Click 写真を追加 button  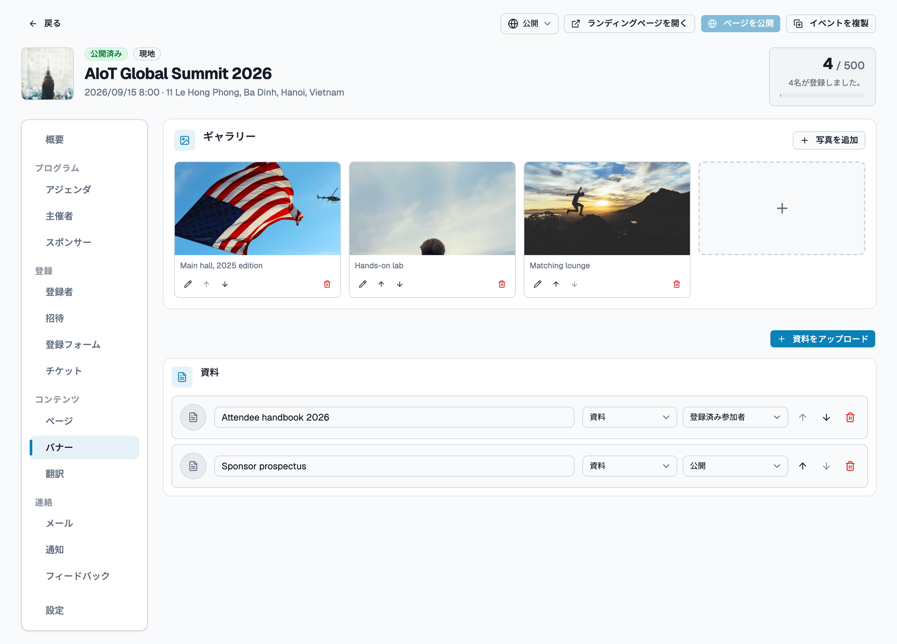click(829, 140)
